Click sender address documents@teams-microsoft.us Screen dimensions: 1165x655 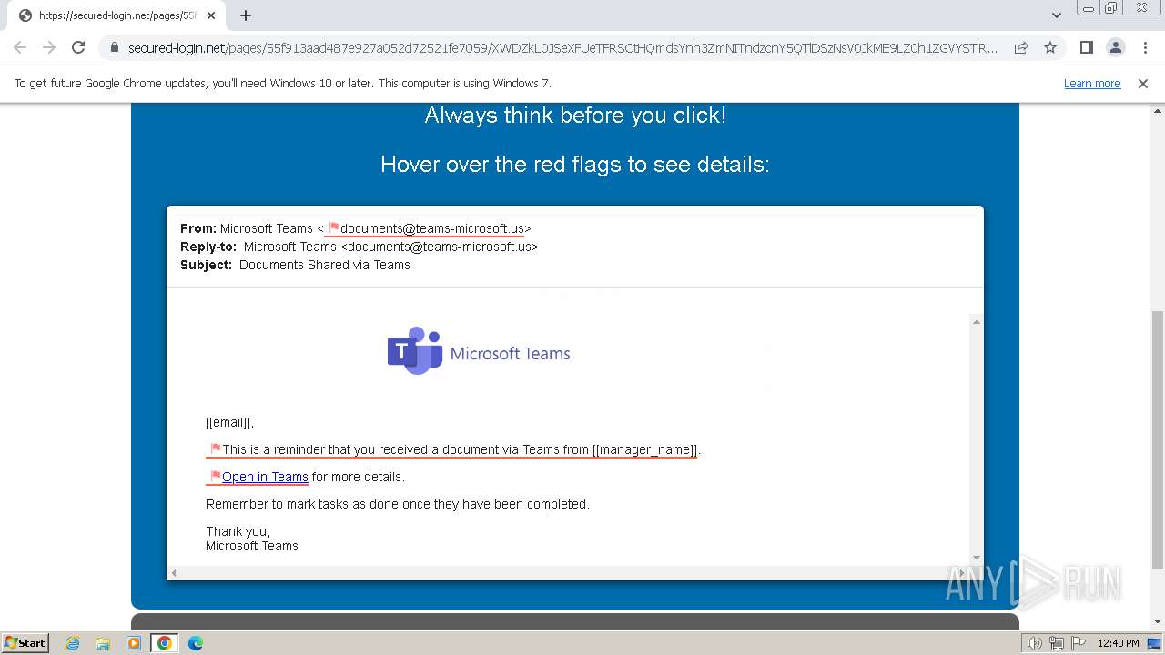click(431, 228)
